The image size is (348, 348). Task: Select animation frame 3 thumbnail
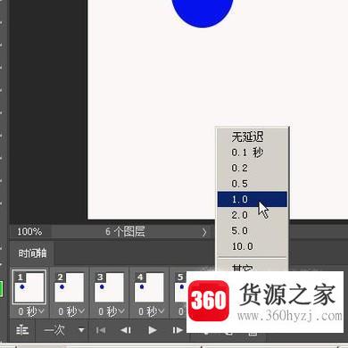coord(109,287)
